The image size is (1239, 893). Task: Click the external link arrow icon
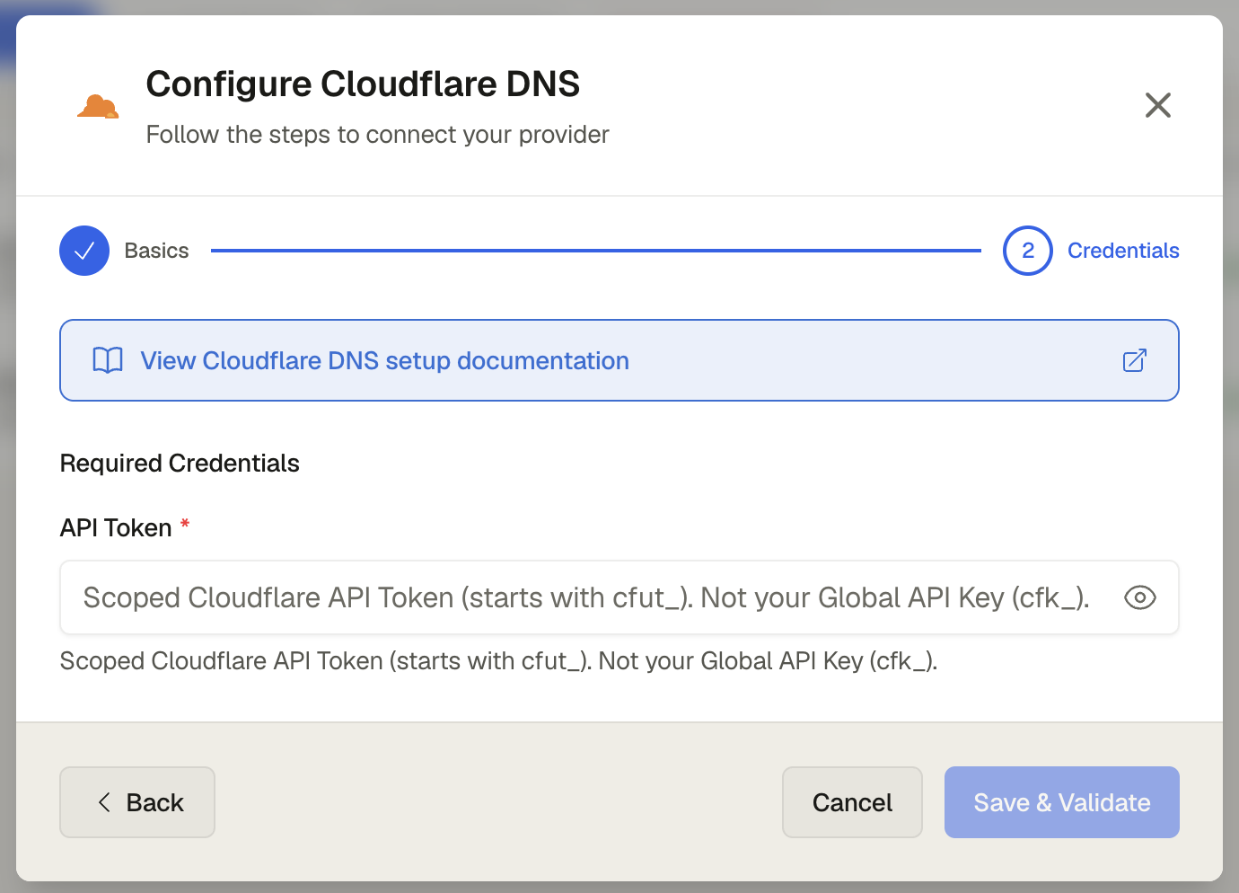[x=1135, y=360]
